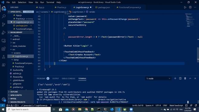The image size is (199, 112).
Task: Click the feedback icon in status bar
Action: 191,105
